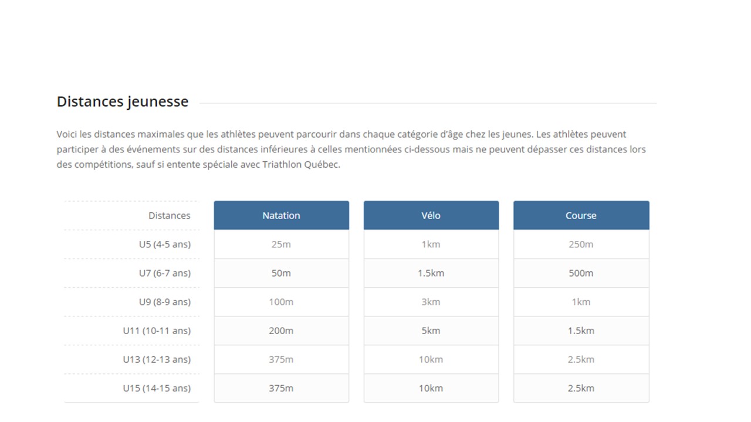Click the U13 (12-13 ans) row label

[x=157, y=359]
